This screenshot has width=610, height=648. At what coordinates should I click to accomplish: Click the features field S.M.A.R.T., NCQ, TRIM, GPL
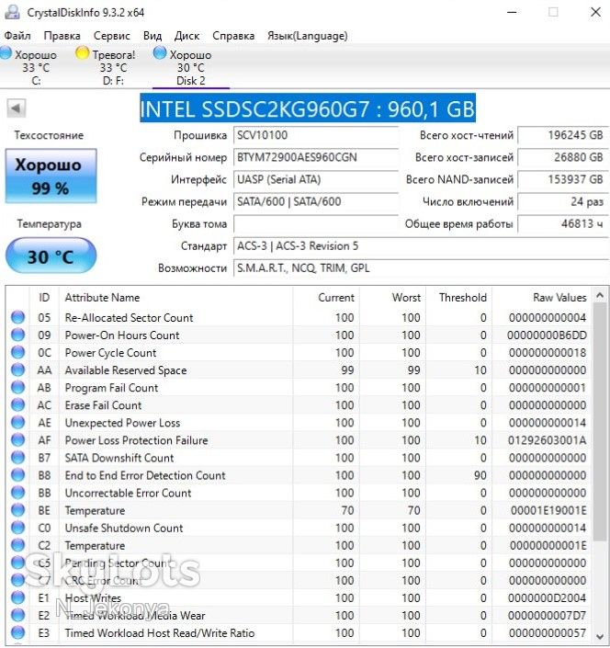click(421, 268)
